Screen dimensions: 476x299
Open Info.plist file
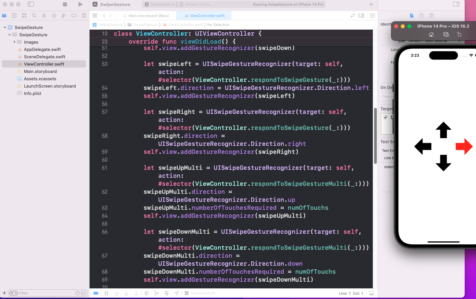[33, 93]
